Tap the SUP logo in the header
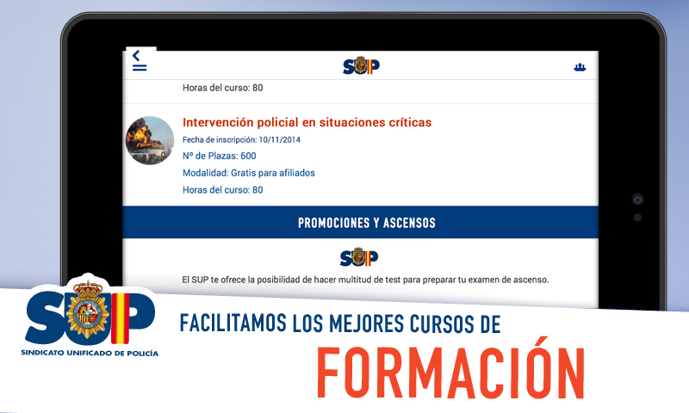The image size is (689, 413). click(x=361, y=65)
